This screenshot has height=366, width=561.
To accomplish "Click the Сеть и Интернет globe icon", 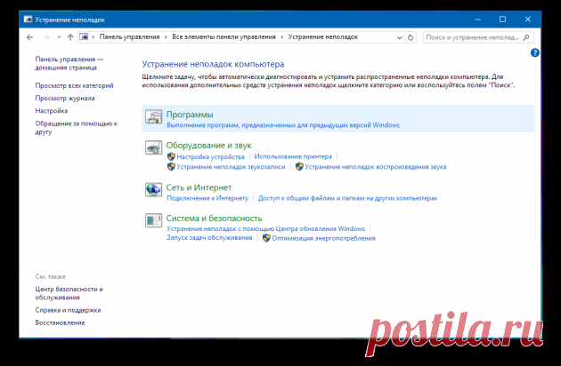I will coord(153,189).
